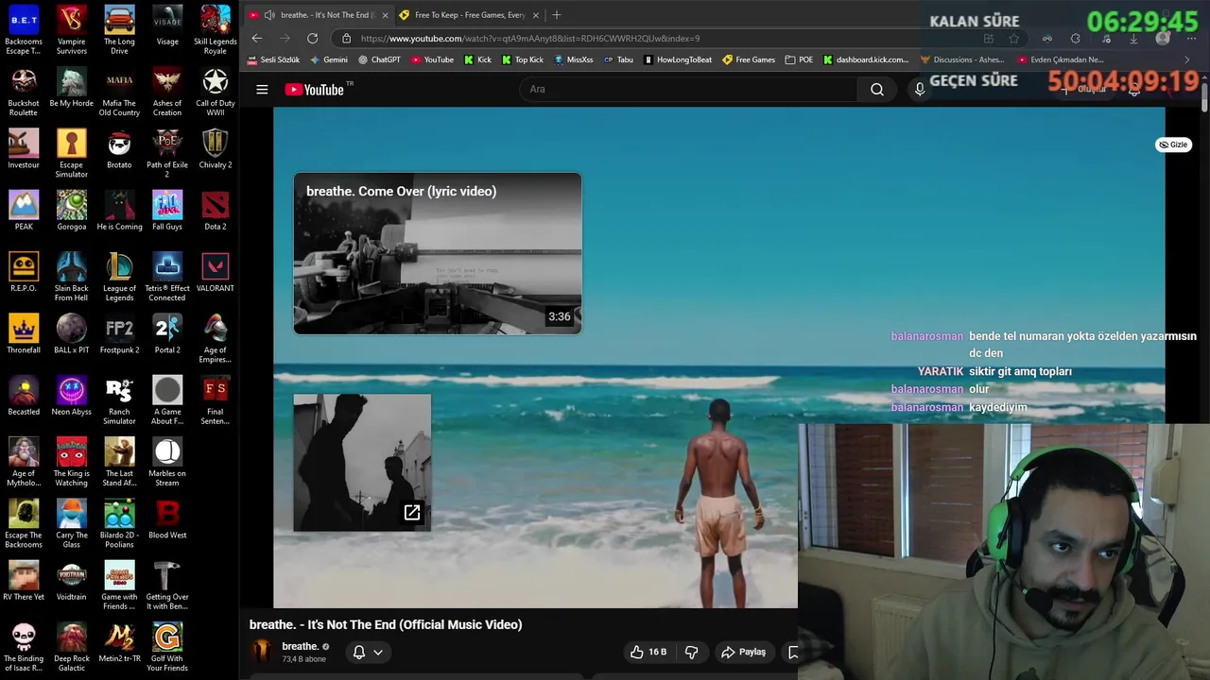1210x680 pixels.
Task: Open YouTube hamburger guide menu
Action: [x=262, y=90]
